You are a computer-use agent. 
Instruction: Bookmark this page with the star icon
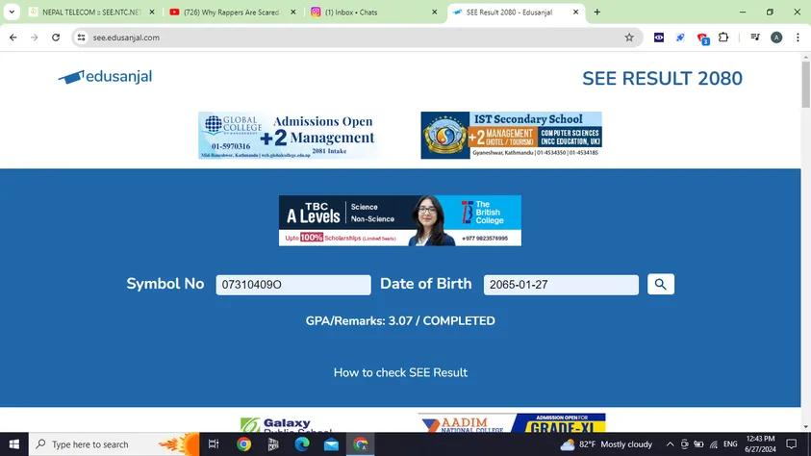[629, 38]
